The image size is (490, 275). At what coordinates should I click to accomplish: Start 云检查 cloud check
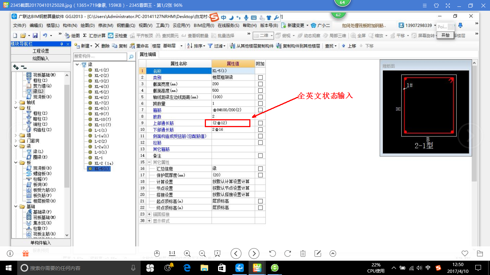pyautogui.click(x=118, y=35)
